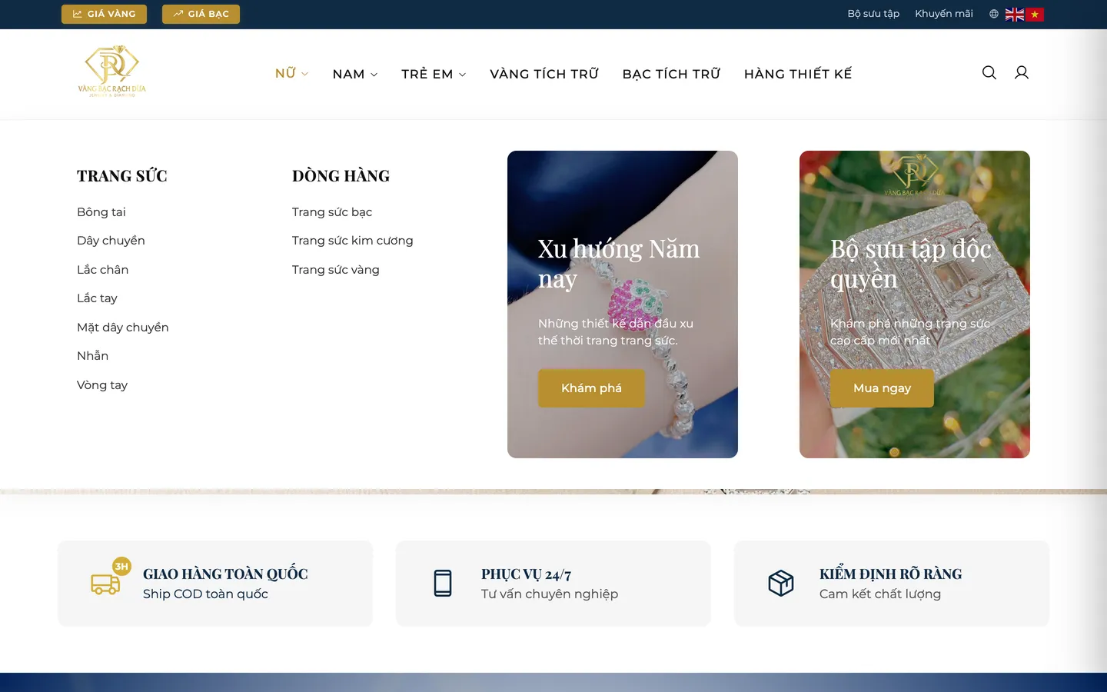
Task: Select Mặt dây chuyền category
Action: click(123, 328)
